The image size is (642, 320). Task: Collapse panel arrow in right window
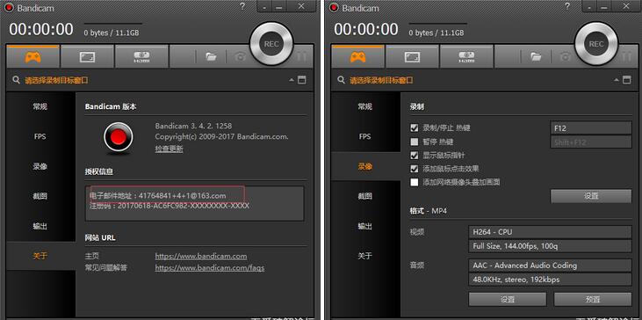(617, 80)
